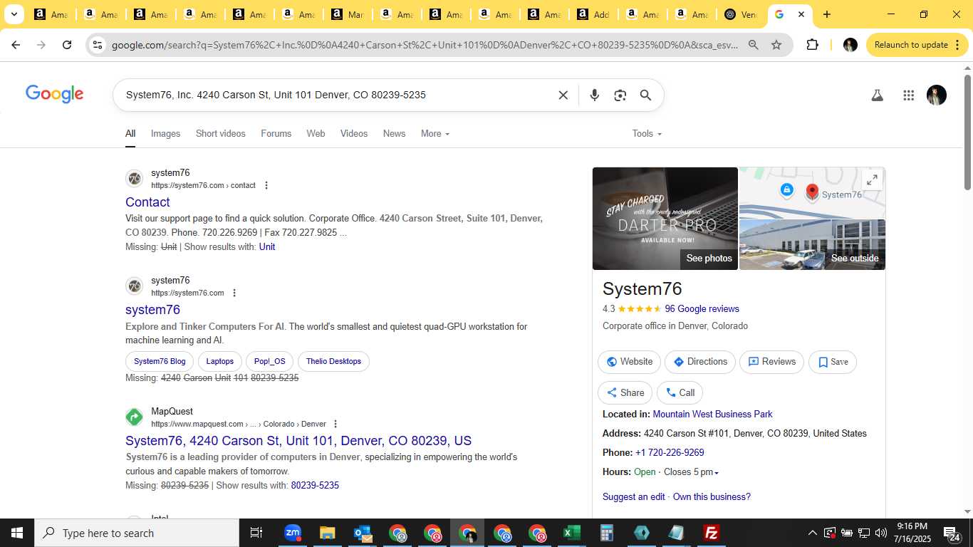Screen dimensions: 973x547
Task: Open Calculator from the taskbar
Action: (x=606, y=533)
